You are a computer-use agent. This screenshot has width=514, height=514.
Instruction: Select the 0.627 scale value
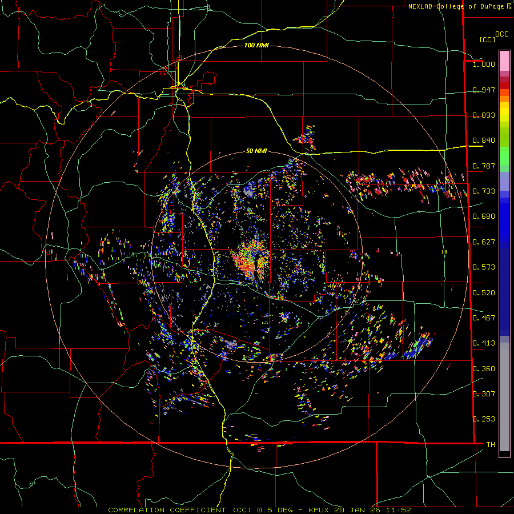point(484,242)
